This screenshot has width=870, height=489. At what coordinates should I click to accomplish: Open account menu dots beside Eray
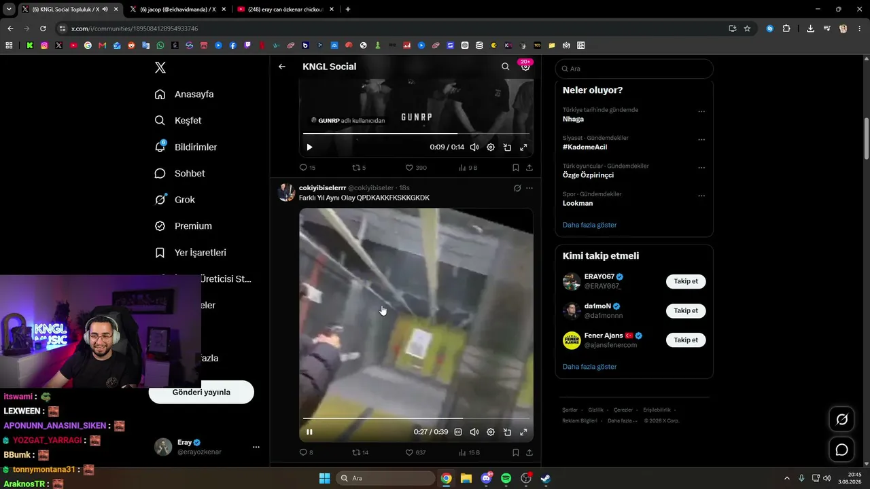(x=256, y=447)
